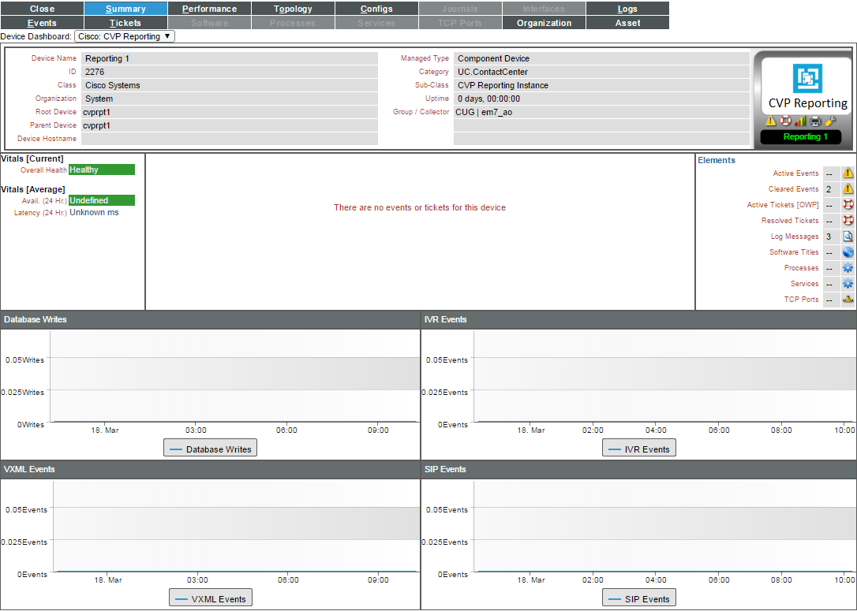Click the greyed Processes tab

(293, 23)
